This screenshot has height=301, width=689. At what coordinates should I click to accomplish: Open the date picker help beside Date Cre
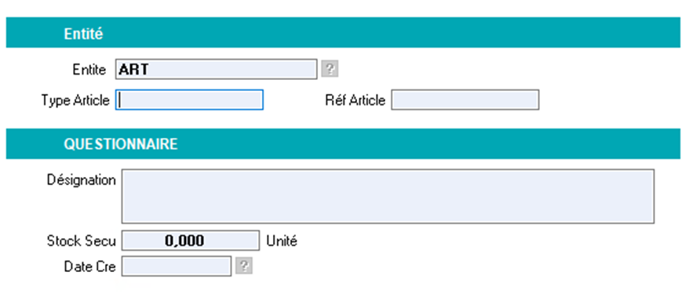pos(244,267)
